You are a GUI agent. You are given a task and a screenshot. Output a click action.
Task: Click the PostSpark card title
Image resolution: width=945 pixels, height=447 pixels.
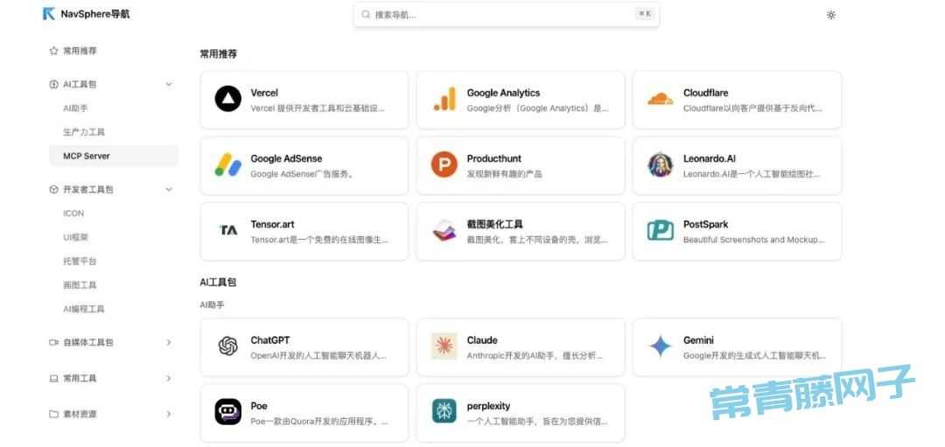click(706, 224)
